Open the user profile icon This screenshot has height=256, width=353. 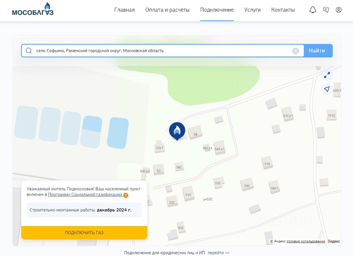coord(338,10)
